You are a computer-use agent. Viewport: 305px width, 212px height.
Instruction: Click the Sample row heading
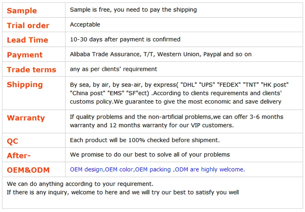pyautogui.click(x=22, y=11)
